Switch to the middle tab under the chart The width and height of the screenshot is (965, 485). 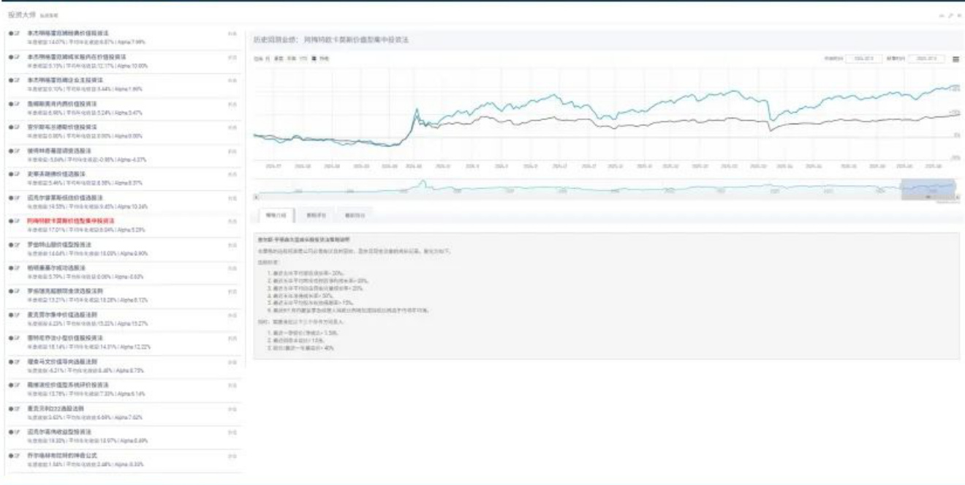(316, 216)
